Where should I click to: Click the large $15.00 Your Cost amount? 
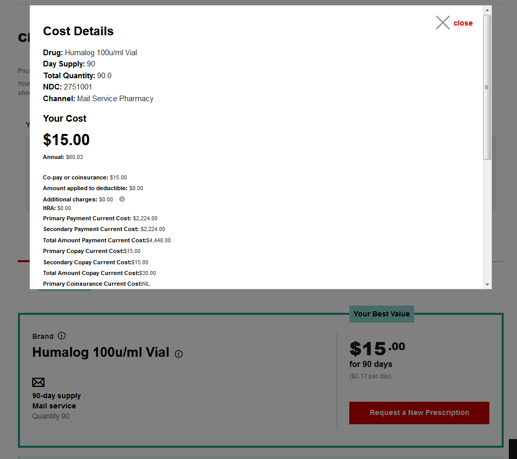(66, 140)
